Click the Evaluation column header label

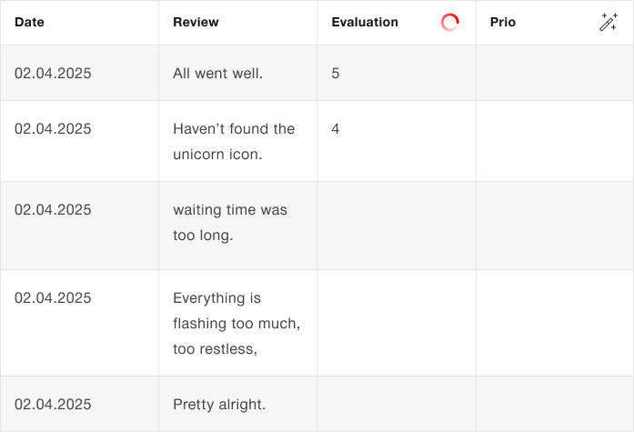tap(365, 23)
